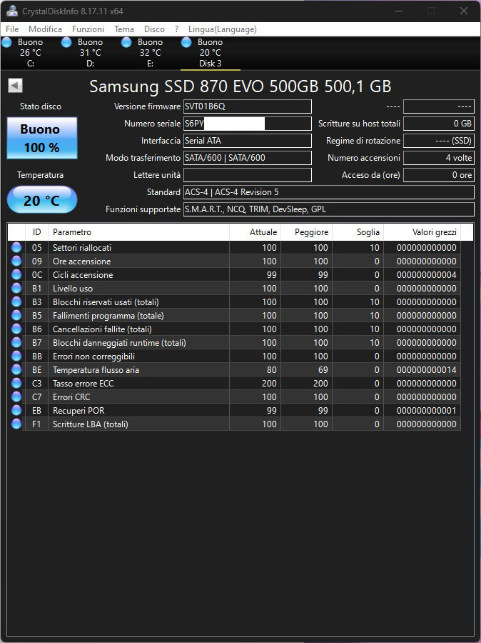Click the blue health orb above drive C:
The image size is (481, 643).
(x=7, y=42)
